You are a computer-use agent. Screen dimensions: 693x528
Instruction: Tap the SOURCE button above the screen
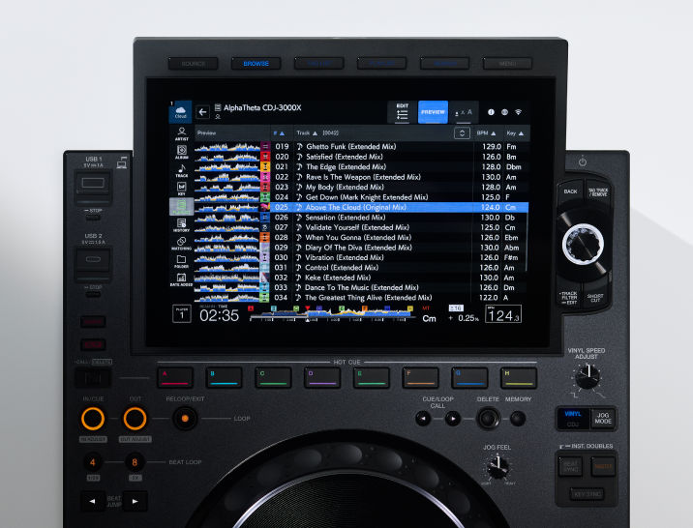pyautogui.click(x=194, y=64)
